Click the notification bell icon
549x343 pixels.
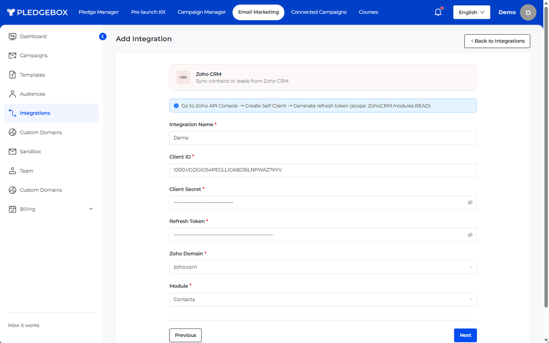tap(438, 12)
